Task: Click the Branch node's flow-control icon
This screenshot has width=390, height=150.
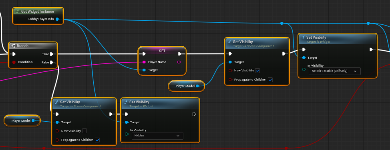Action: 14,45
